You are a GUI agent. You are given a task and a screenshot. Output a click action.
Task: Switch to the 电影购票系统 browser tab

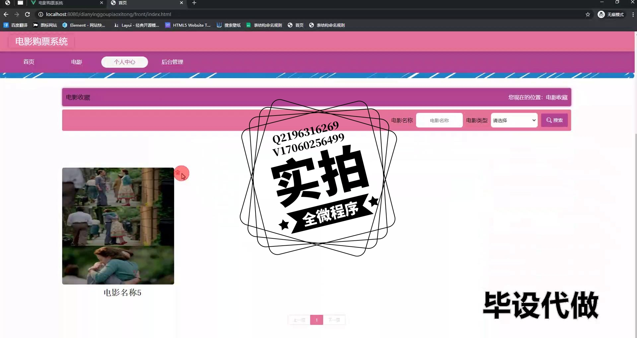(x=66, y=3)
